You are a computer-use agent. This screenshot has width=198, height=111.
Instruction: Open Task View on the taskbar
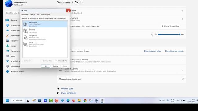[x=28, y=101]
